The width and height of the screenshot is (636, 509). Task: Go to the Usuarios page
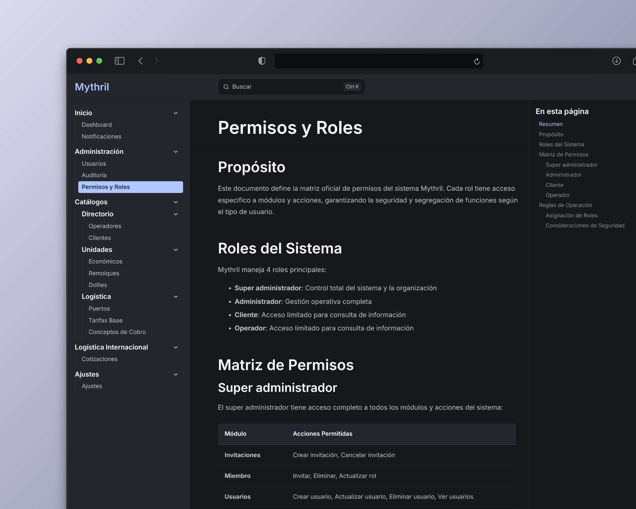[94, 164]
